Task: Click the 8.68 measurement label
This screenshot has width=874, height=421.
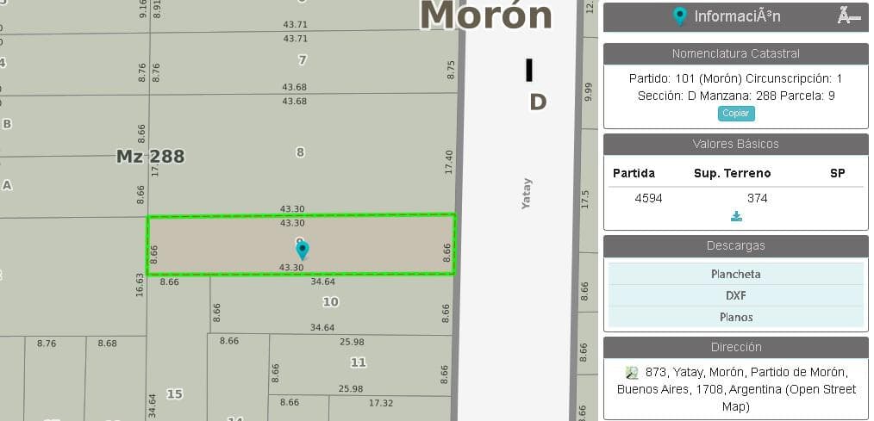Action: pos(108,344)
